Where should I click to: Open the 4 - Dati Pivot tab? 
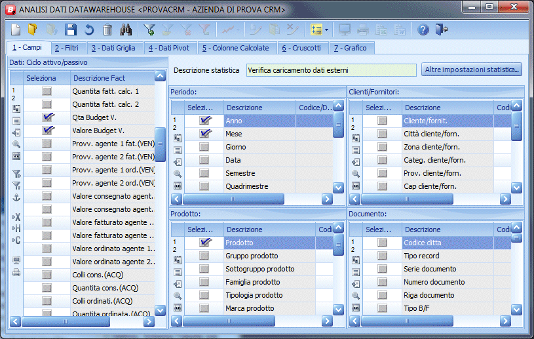tap(169, 48)
